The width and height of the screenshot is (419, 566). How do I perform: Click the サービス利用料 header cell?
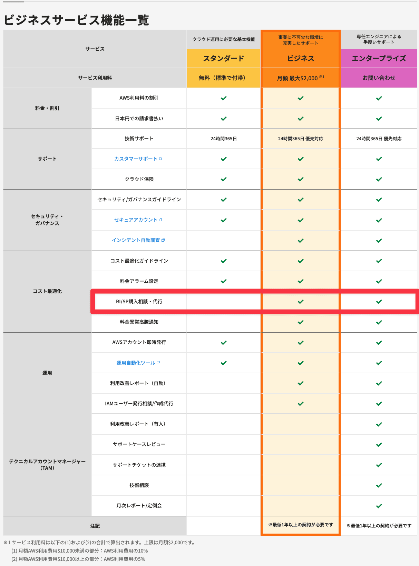click(95, 78)
